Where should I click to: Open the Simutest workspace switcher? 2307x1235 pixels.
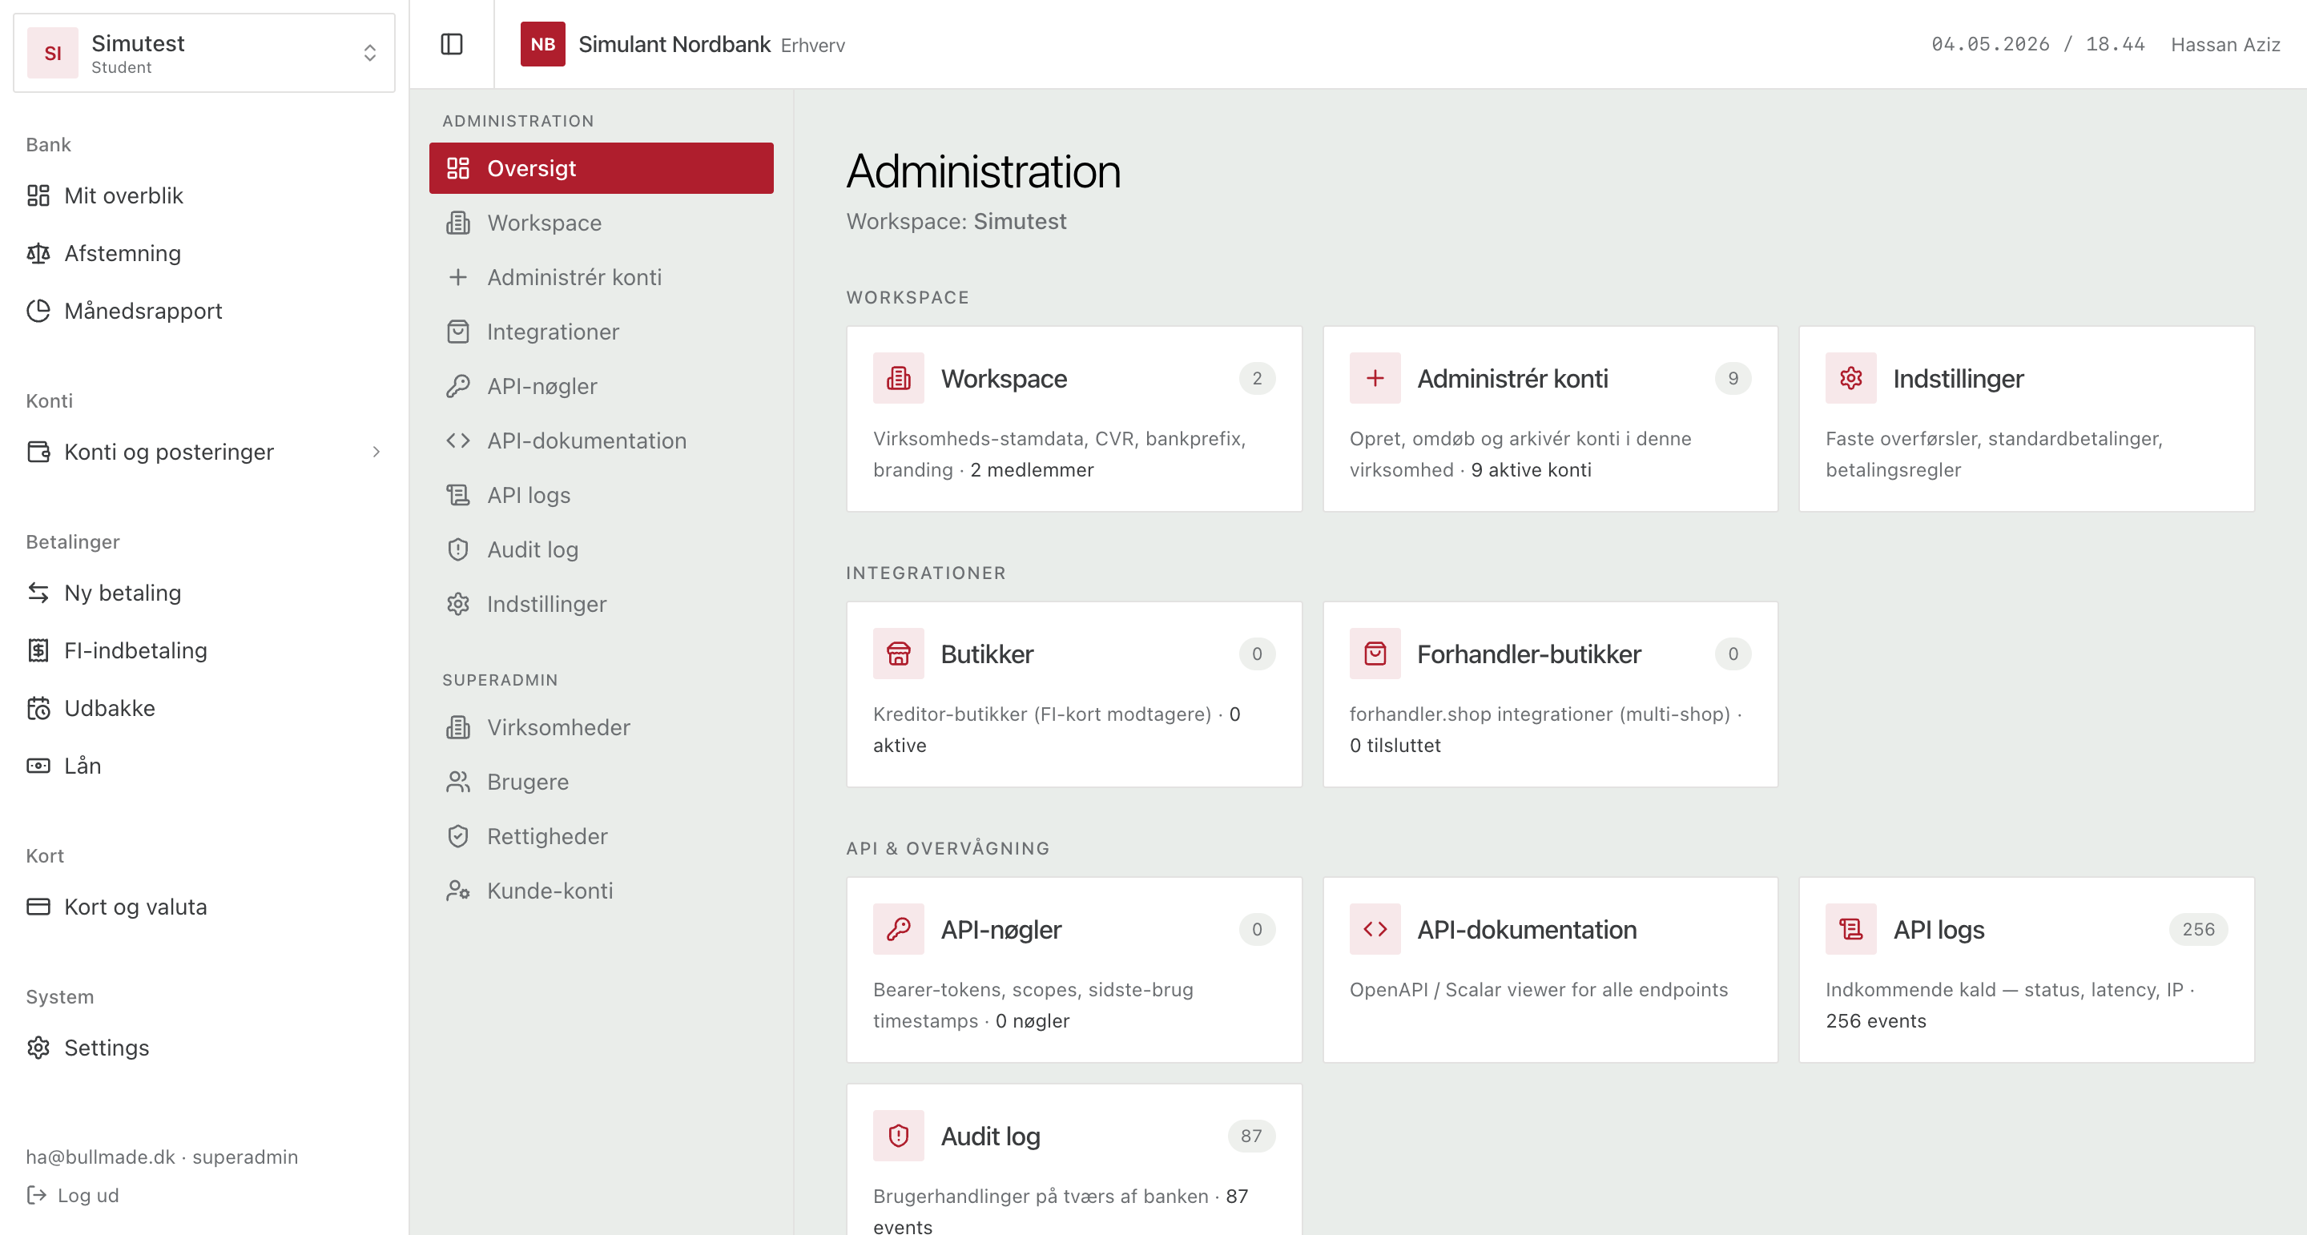coord(204,53)
